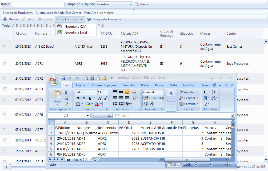Click the percent style button
Image resolution: width=268 pixels, height=171 pixels.
[x=154, y=98]
